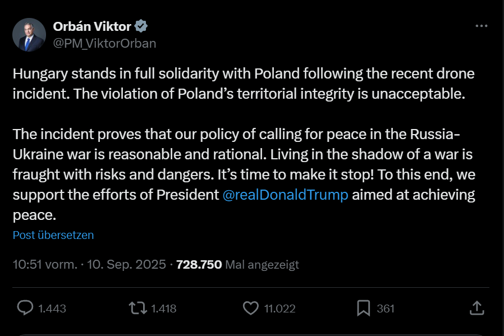The width and height of the screenshot is (504, 336).
Task: Click the 1.443 replies count
Action: (x=52, y=309)
